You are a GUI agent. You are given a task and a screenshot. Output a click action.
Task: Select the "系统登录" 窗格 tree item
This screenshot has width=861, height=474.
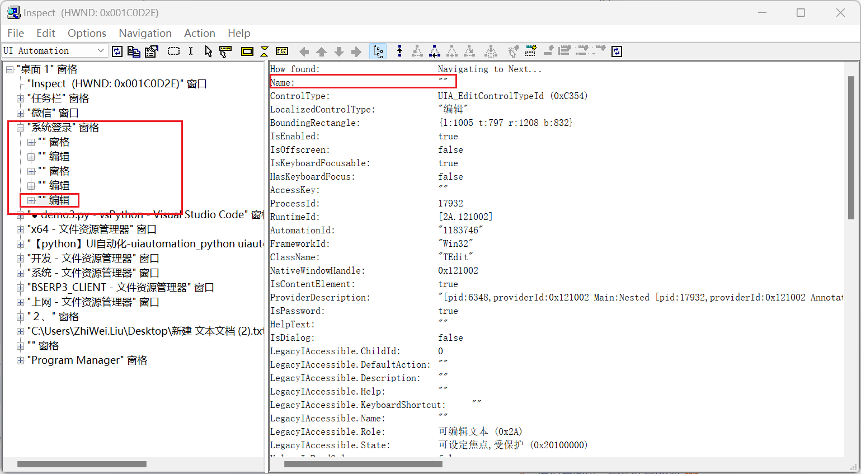pos(63,128)
